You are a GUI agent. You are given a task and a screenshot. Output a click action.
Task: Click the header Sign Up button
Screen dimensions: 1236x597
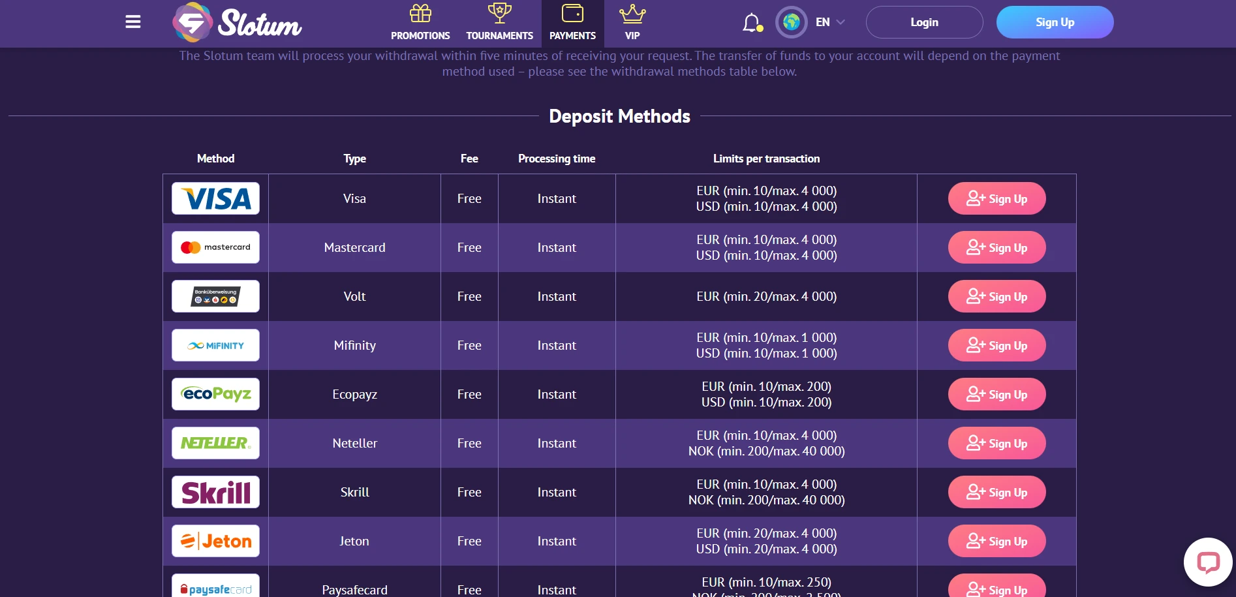point(1055,22)
